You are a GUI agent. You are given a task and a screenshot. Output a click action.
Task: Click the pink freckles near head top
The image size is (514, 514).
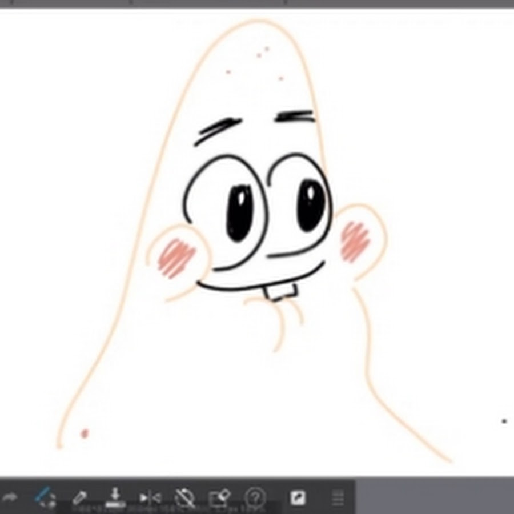coord(262,54)
